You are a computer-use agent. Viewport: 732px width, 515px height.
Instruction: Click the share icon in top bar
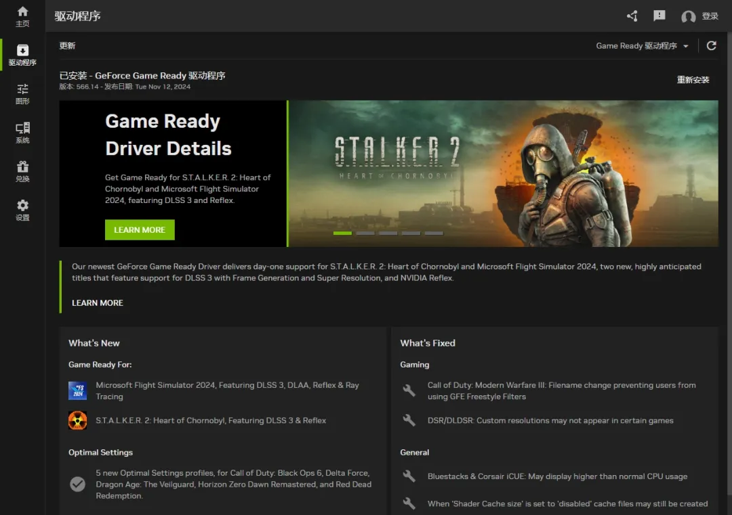coord(632,16)
